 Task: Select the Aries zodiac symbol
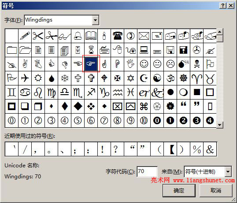(x=197, y=78)
